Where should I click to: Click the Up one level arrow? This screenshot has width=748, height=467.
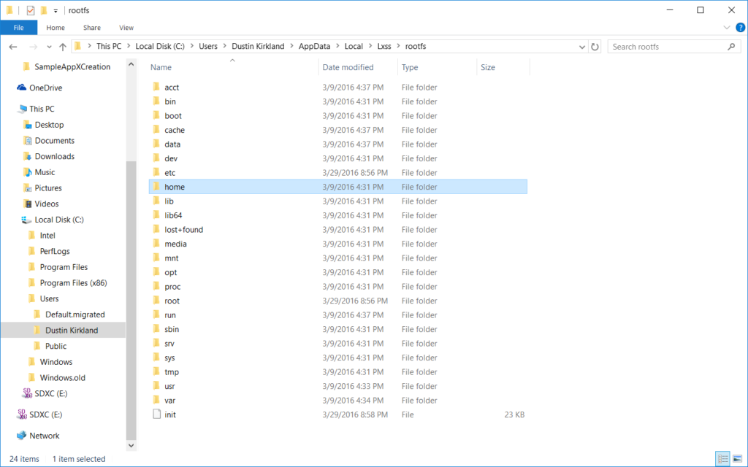(63, 47)
